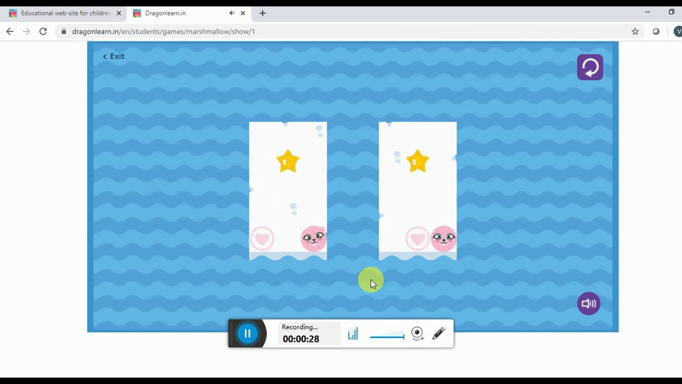Exit the marshmallow game
This screenshot has height=384, width=682.
point(113,56)
